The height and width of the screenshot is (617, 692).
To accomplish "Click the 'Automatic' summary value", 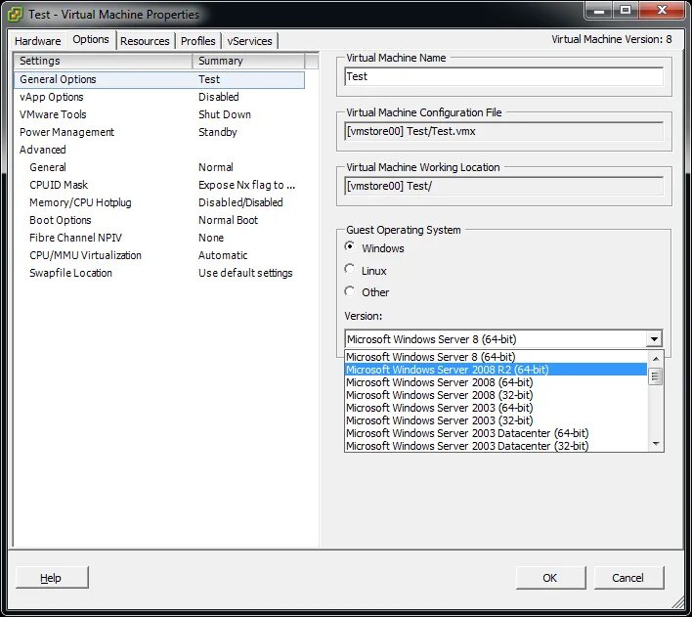I will 223,256.
